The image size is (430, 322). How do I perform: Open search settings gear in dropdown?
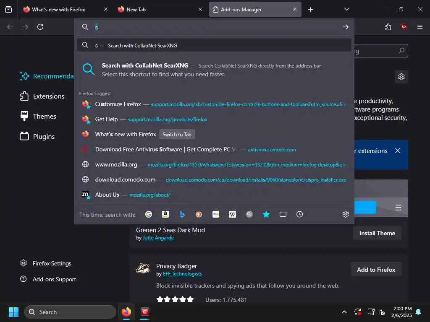pos(346,214)
